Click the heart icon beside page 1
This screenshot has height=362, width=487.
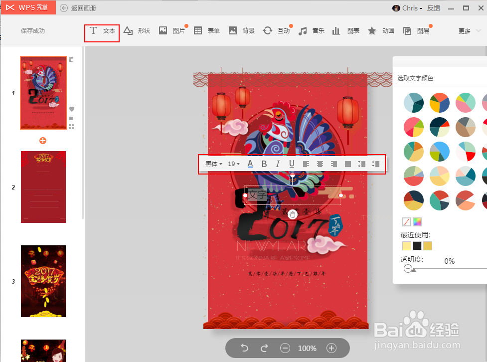(x=72, y=109)
